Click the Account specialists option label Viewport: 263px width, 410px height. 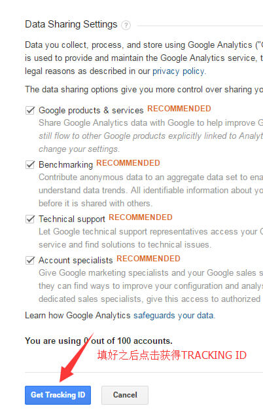(76, 261)
